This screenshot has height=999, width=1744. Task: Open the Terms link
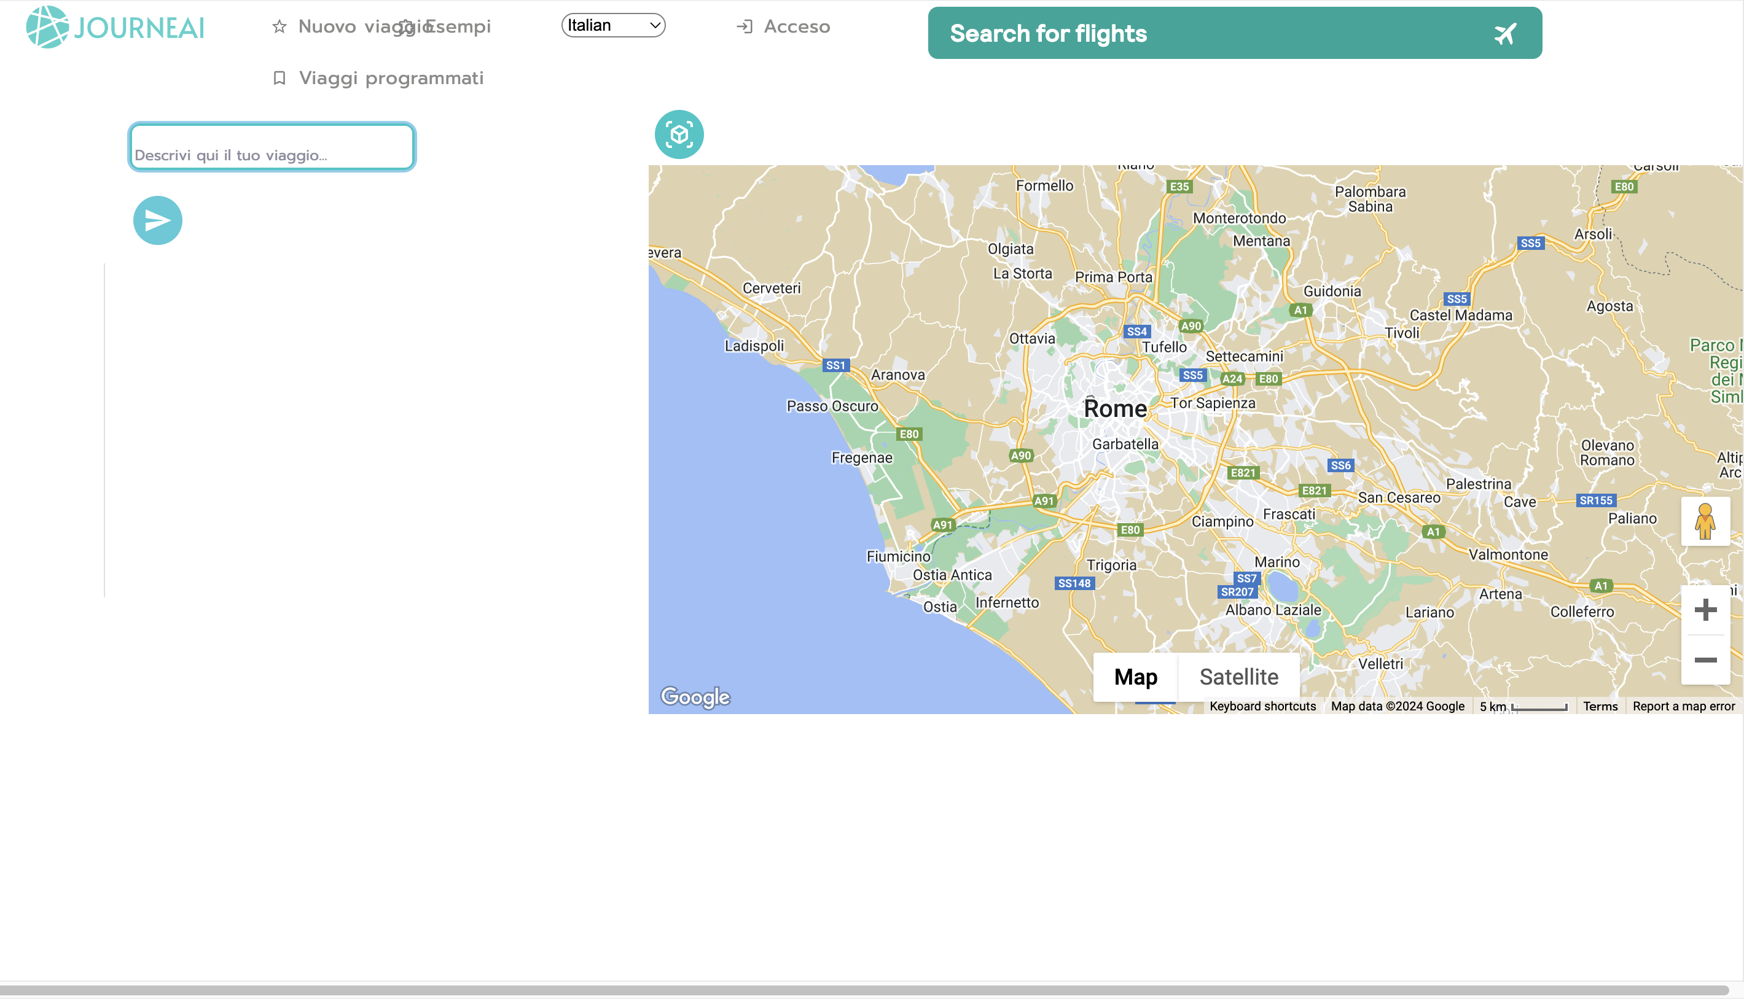pyautogui.click(x=1600, y=706)
